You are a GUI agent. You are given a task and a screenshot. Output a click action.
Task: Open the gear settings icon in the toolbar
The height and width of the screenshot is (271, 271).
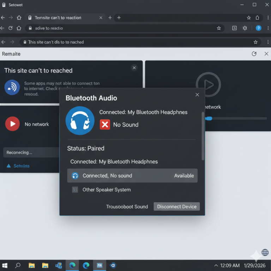(245, 28)
